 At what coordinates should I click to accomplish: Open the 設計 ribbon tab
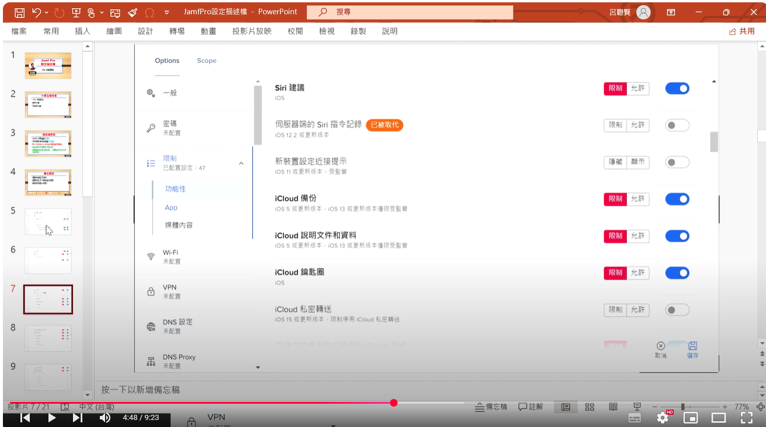[145, 31]
